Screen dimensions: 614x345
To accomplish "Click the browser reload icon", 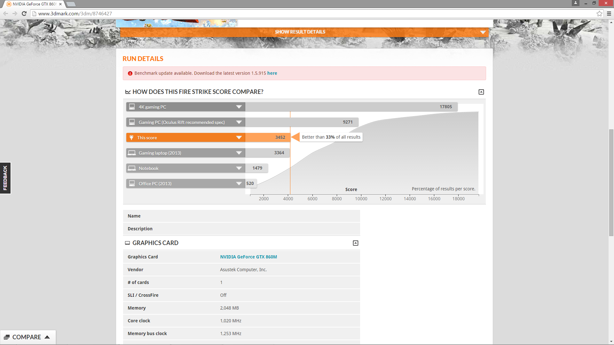I will tap(24, 13).
